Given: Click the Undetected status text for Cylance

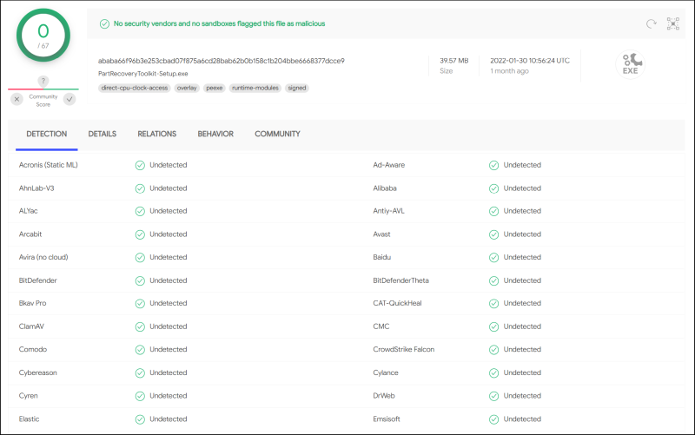Looking at the screenshot, I should (522, 373).
